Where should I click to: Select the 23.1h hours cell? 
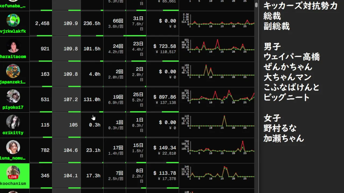pos(92,150)
